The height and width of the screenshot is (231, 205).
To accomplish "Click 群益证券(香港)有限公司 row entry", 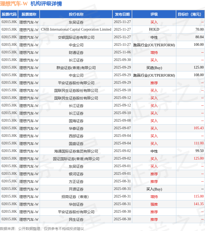I will 76,68.
